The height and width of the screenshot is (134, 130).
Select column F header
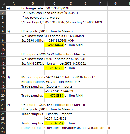[x=100, y=3]
